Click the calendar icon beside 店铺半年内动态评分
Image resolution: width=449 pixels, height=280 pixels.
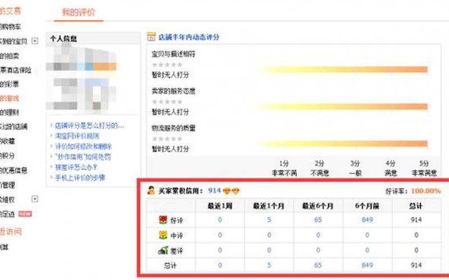151,37
